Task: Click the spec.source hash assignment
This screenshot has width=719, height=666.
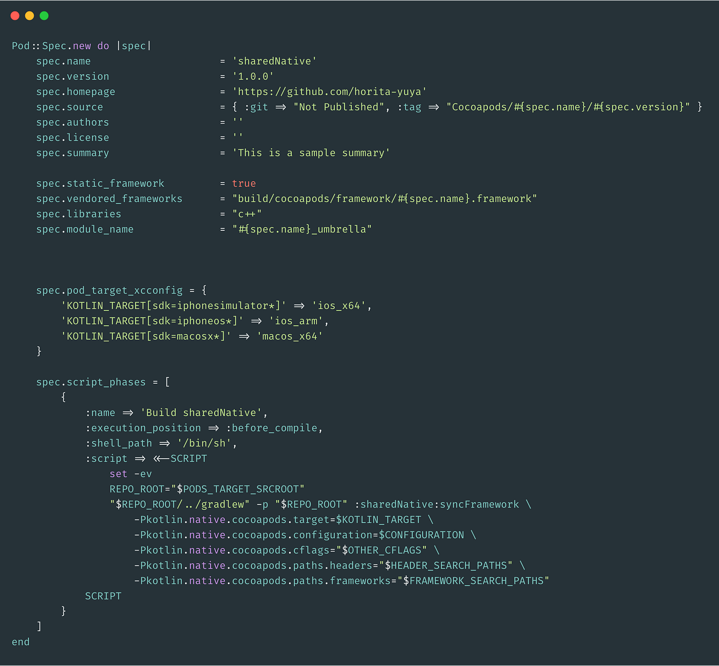Action: pos(462,107)
